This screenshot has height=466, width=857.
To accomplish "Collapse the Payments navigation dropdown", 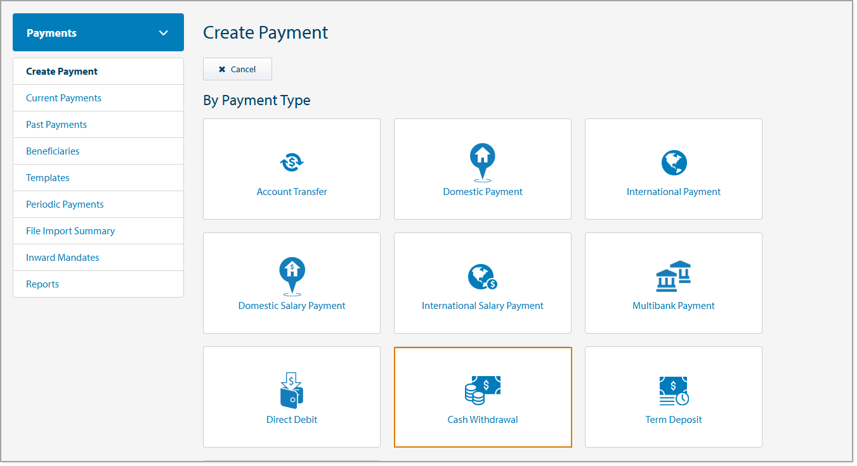I will [x=164, y=32].
